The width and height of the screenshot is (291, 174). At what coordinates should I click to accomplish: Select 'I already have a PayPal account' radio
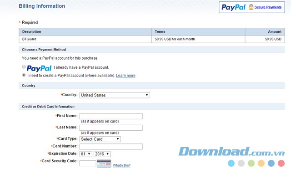(x=24, y=67)
